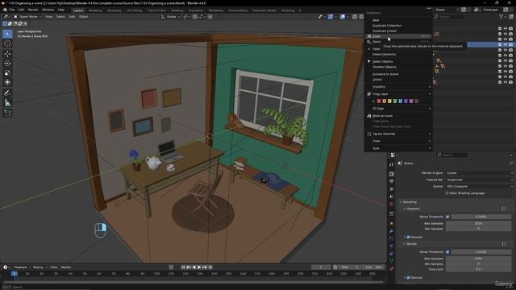Toggle viewport overlays icon
Image resolution: width=516 pixels, height=290 pixels.
pos(343,16)
